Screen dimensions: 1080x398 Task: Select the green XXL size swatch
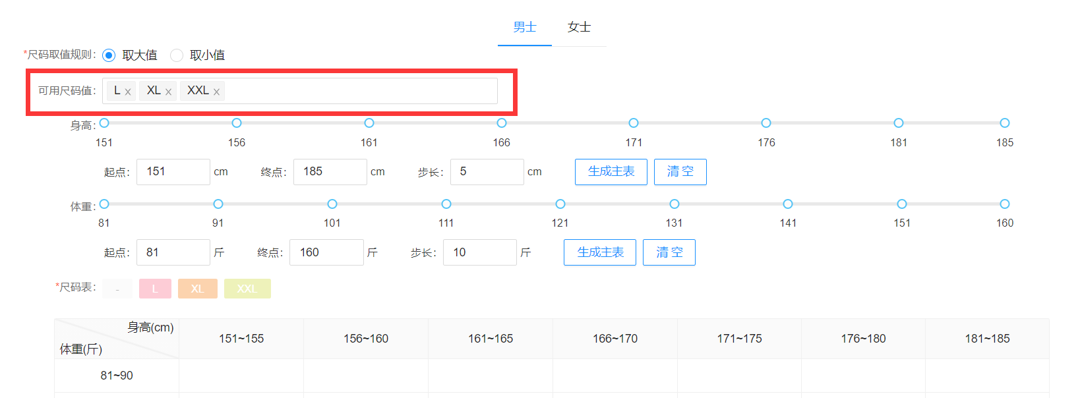pos(247,289)
